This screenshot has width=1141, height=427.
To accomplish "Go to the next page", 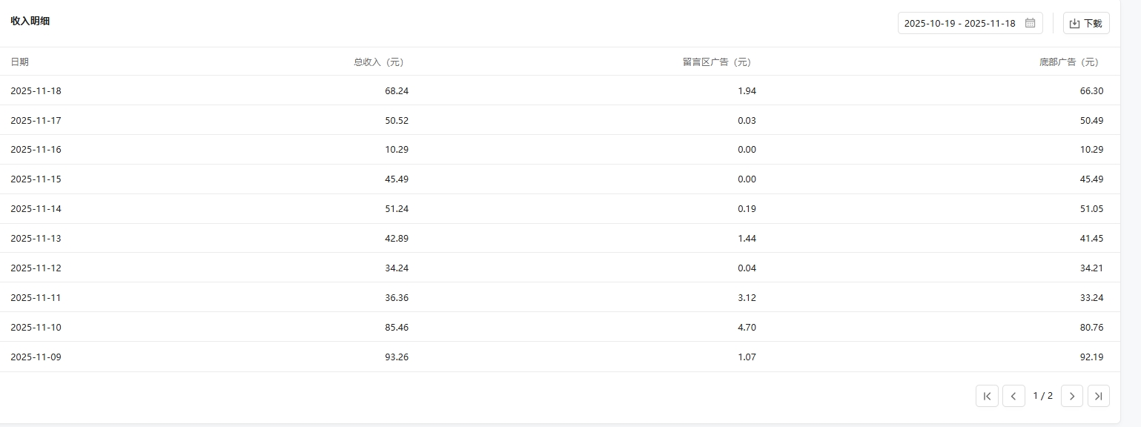I will [x=1071, y=396].
